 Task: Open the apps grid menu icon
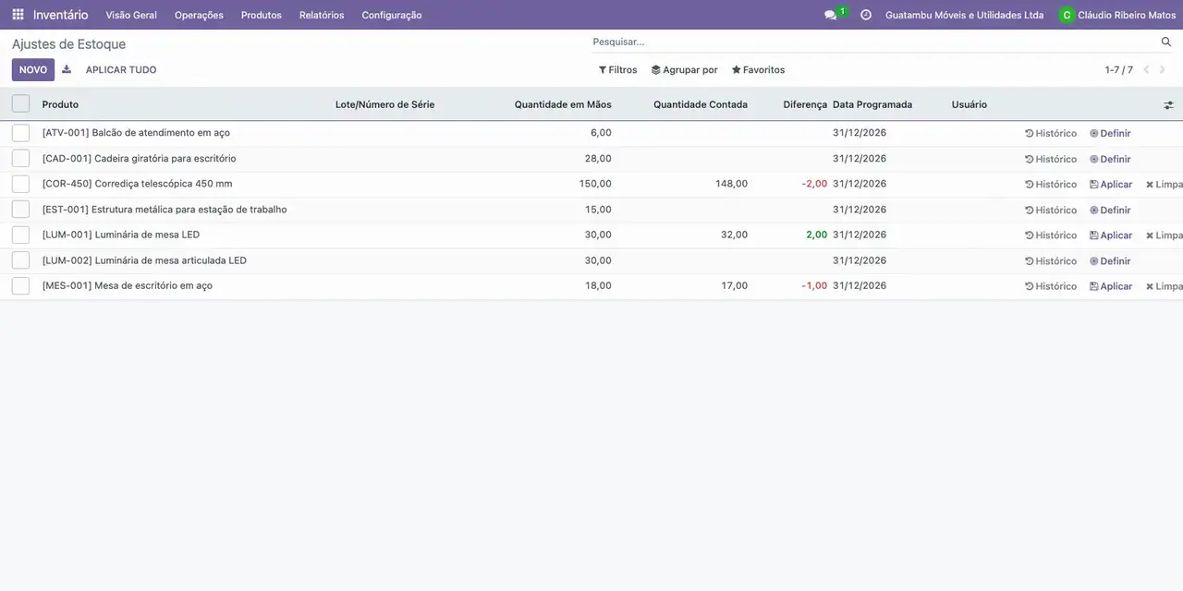[x=18, y=15]
